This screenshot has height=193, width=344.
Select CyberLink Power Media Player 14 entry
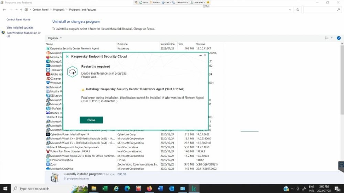click(x=134, y=134)
